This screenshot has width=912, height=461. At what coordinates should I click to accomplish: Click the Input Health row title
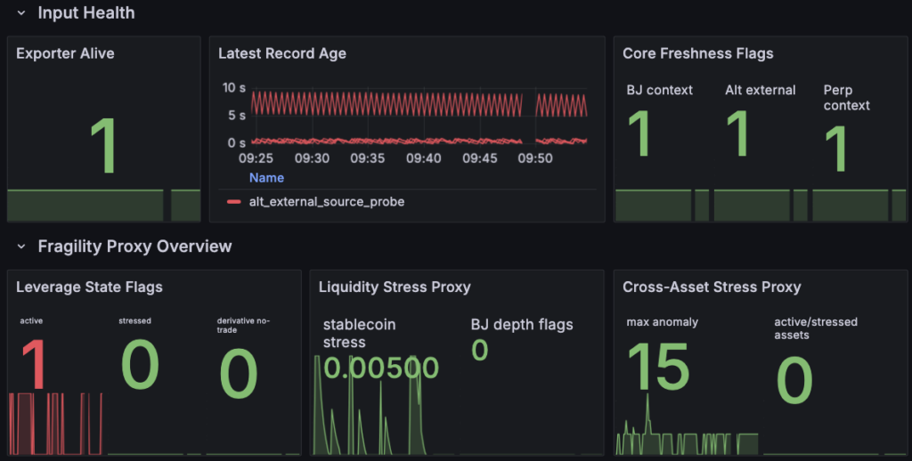point(86,12)
